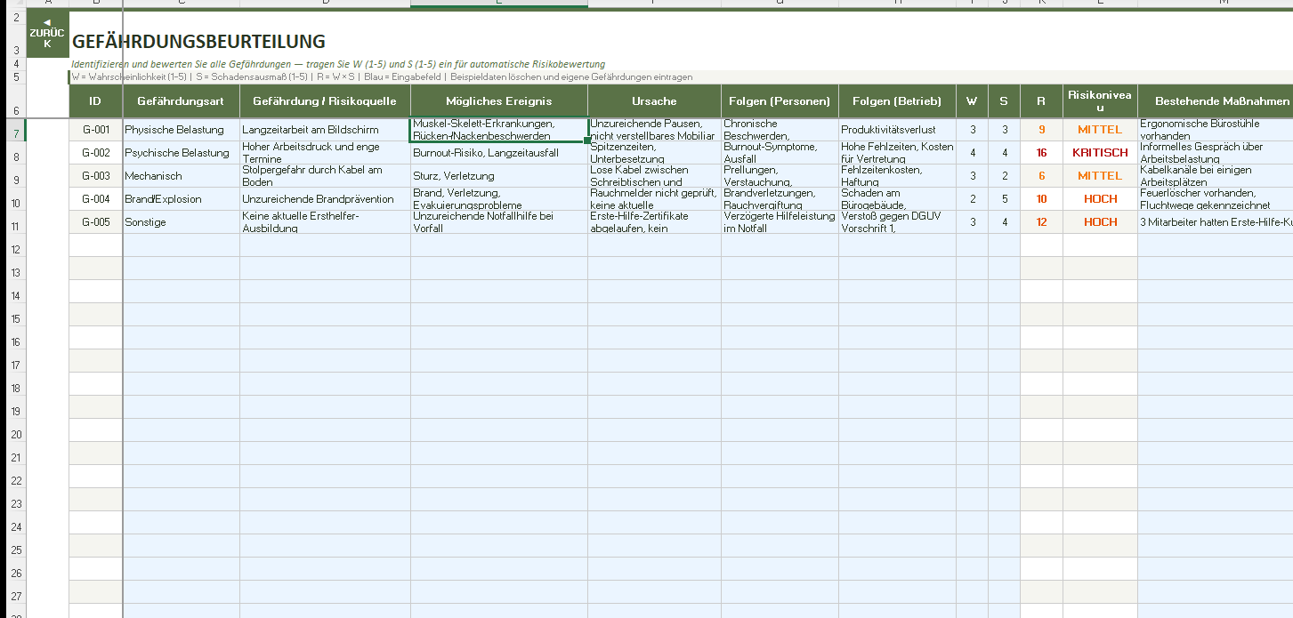Screen dimensions: 1293x618
Task: Click the Sturz, Verletzung event cell
Action: [x=498, y=176]
